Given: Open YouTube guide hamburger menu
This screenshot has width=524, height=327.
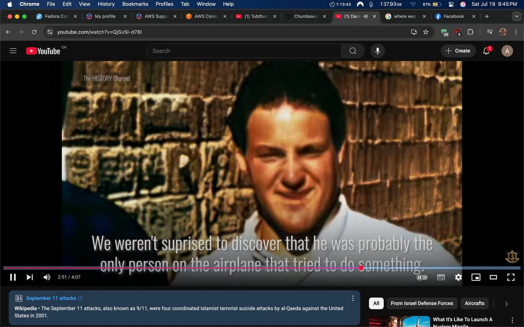Looking at the screenshot, I should (x=13, y=51).
